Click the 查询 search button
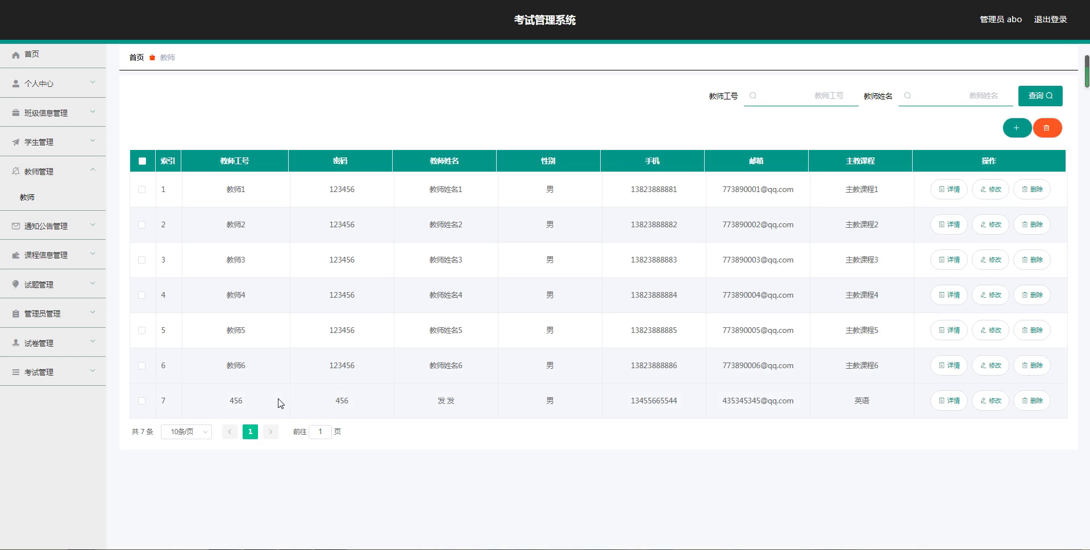This screenshot has width=1090, height=550. [x=1040, y=95]
